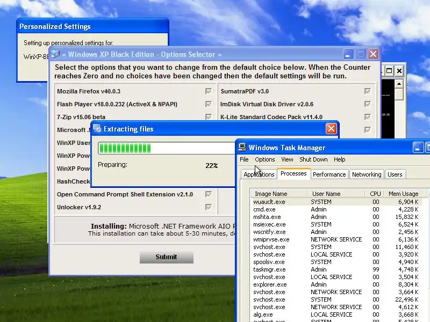Viewport: 430px width, 322px height.
Task: Select svchost.exe using 11,460 K memory
Action: tap(335, 247)
